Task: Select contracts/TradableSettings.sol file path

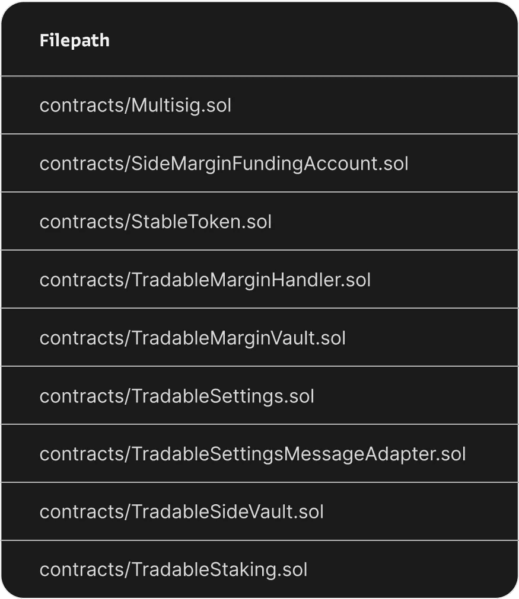Action: (x=177, y=396)
